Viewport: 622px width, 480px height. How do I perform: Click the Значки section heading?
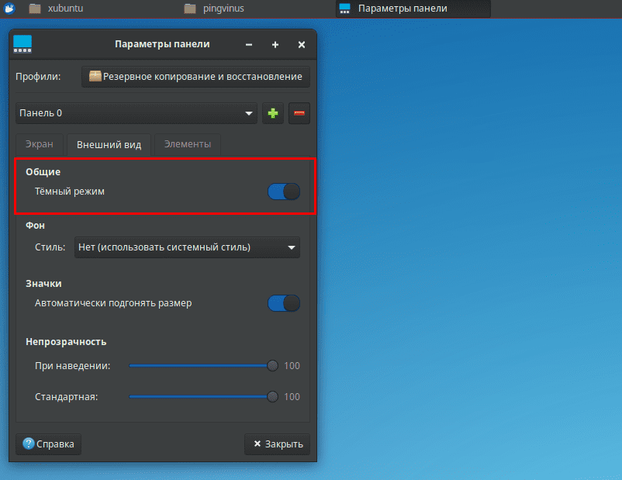[x=43, y=284]
